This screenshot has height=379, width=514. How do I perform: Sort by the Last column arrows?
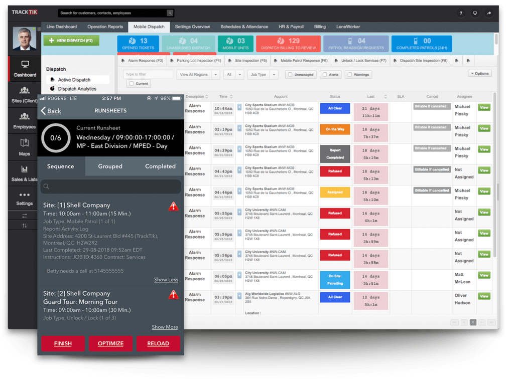[x=385, y=97]
